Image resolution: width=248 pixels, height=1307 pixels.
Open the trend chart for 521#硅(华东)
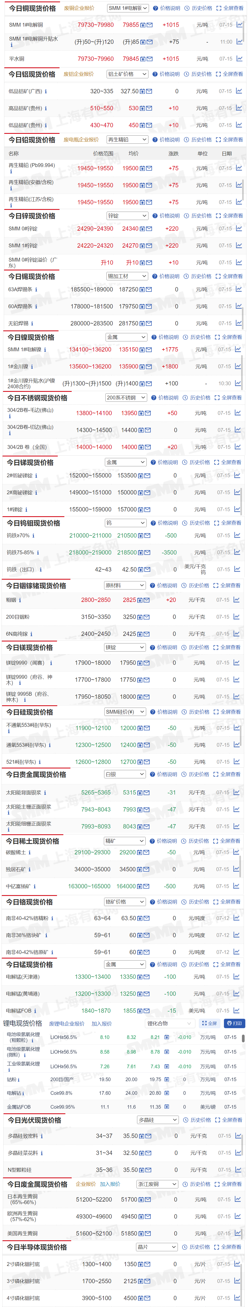(236, 762)
